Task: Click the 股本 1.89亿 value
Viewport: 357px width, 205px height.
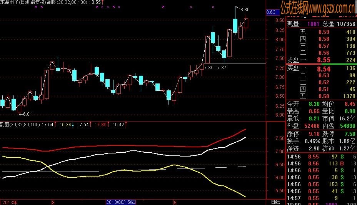Action: (347, 141)
